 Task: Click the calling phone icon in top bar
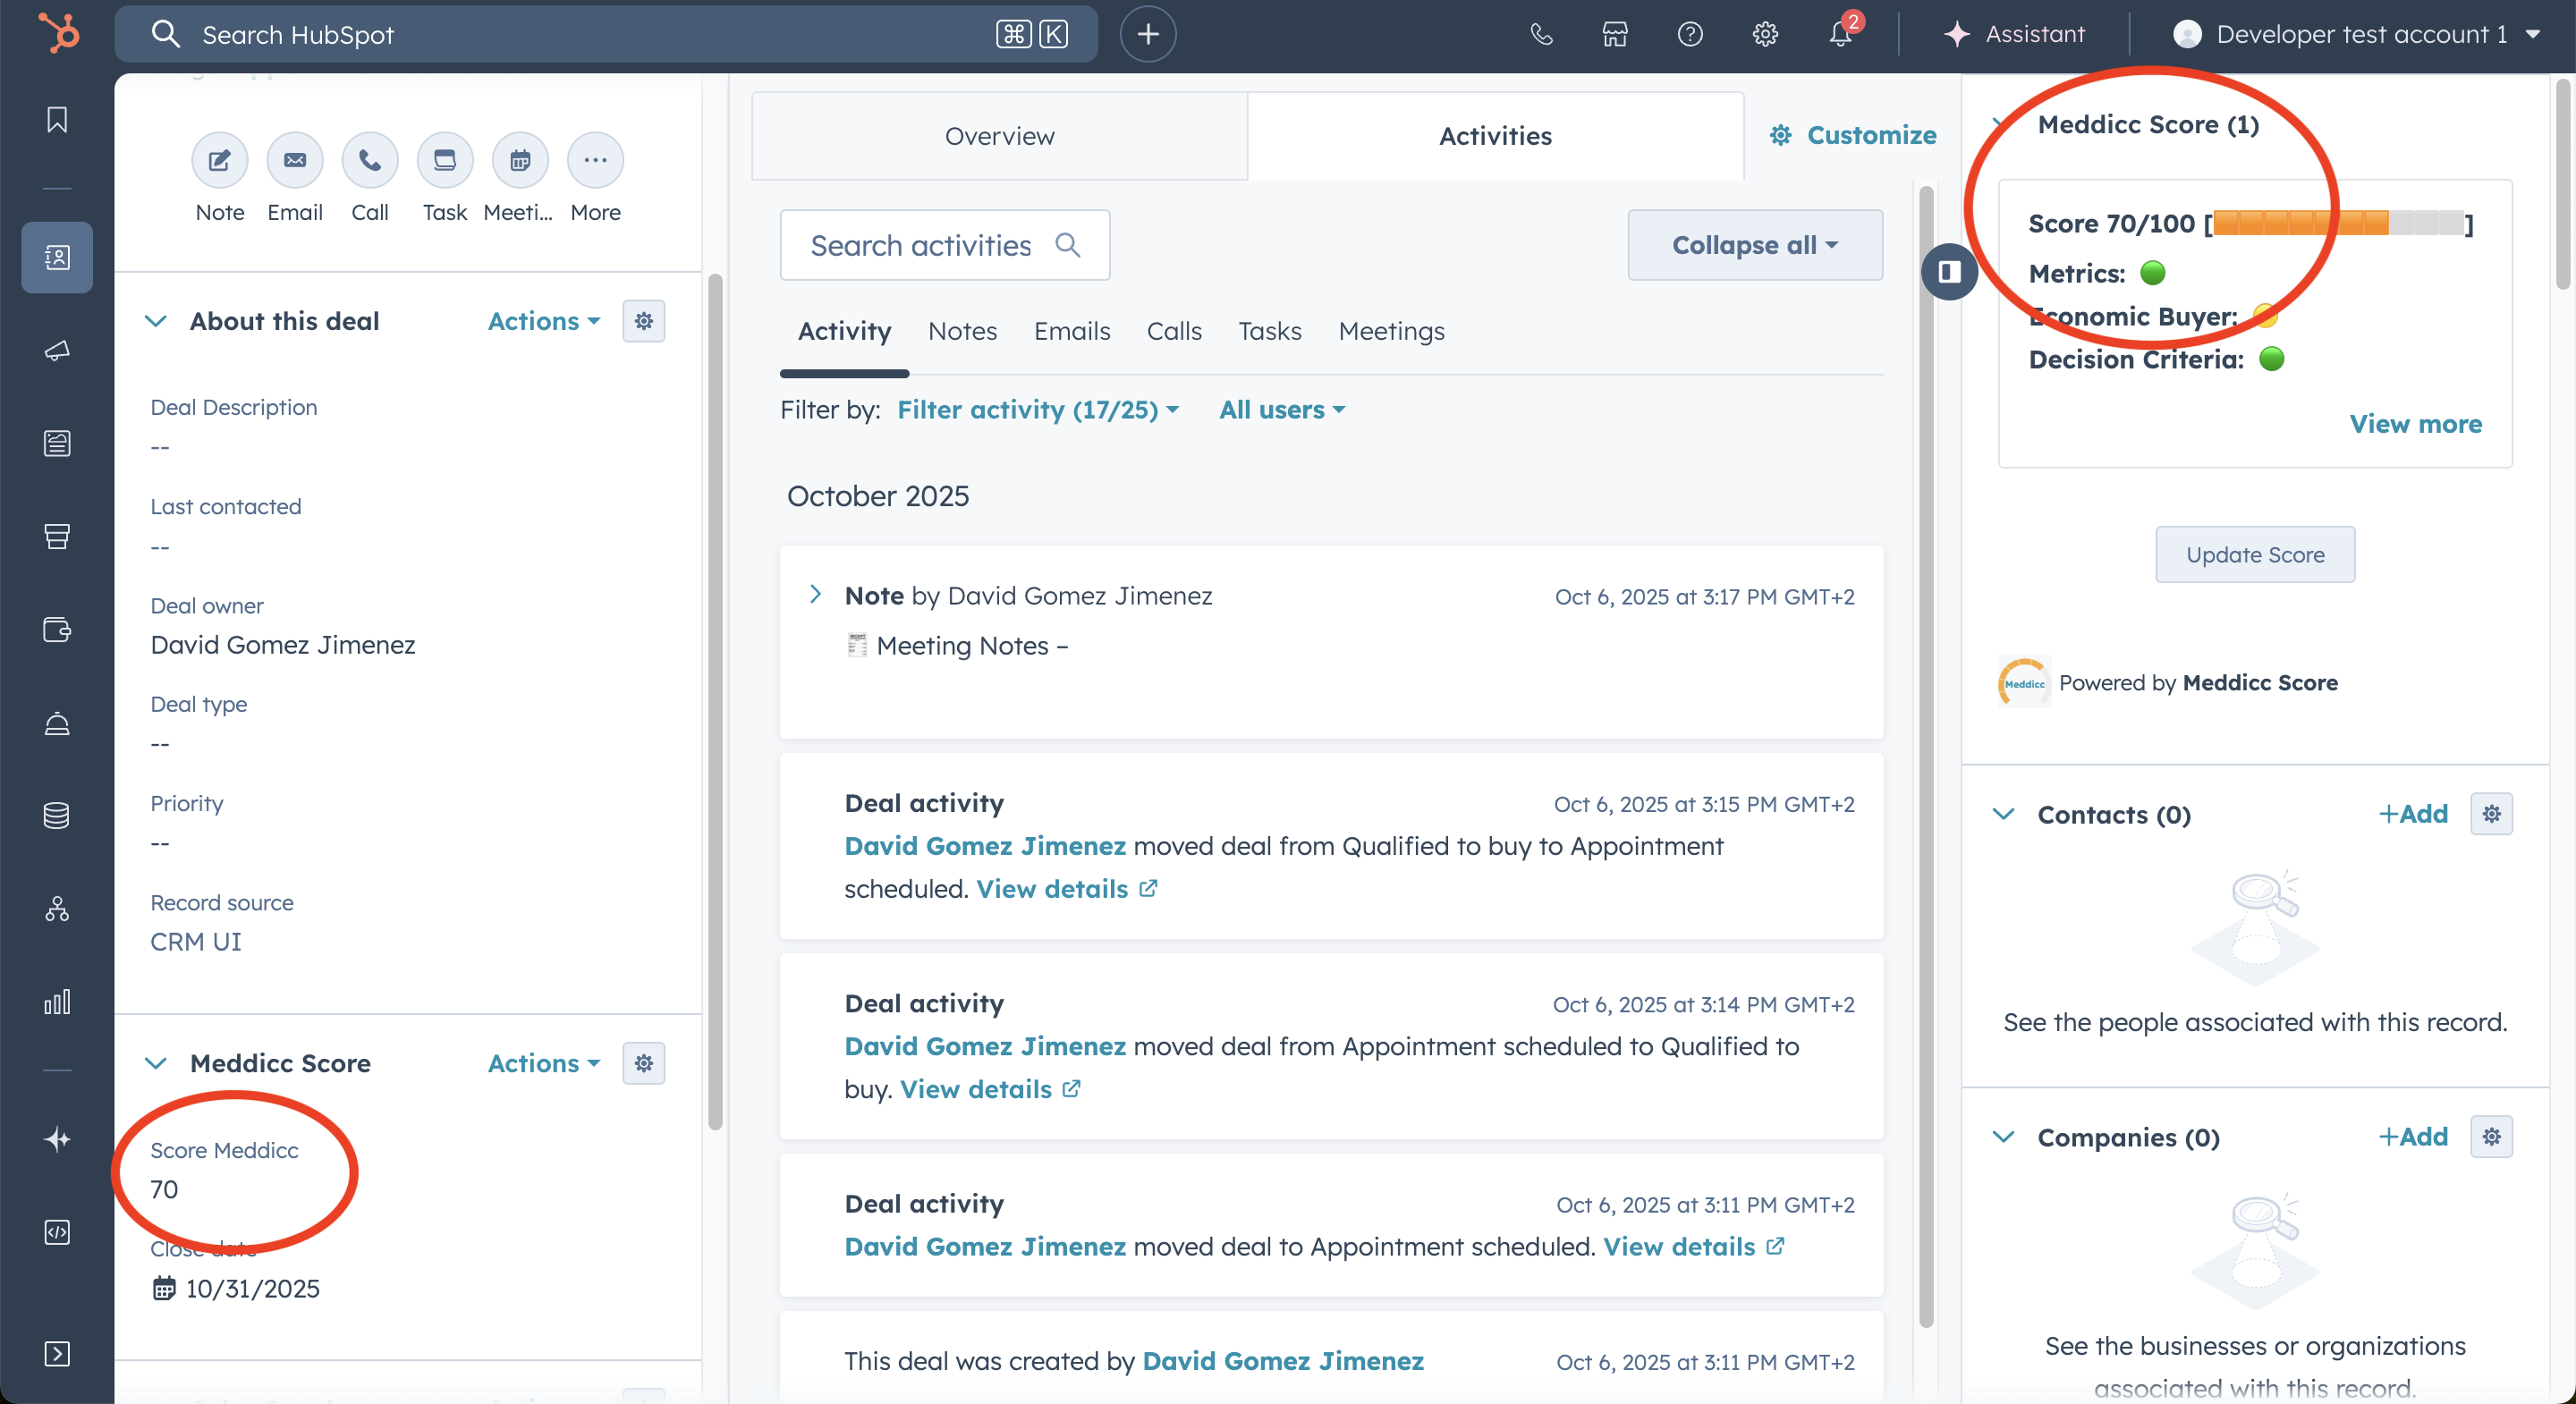(x=1541, y=34)
